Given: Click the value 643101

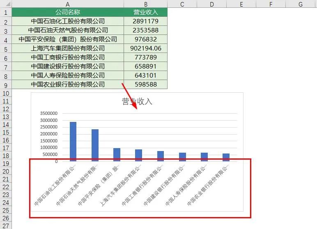Looking at the screenshot, I should click(145, 75).
